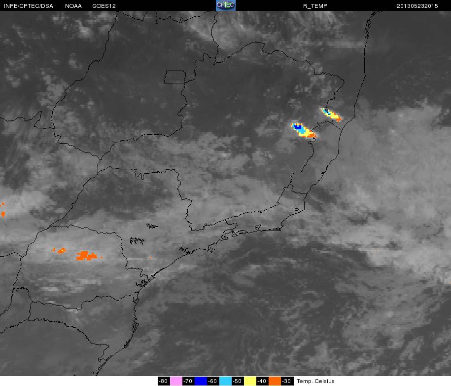The width and height of the screenshot is (451, 386).
Task: Click the -80 legend value
Action: tap(164, 381)
